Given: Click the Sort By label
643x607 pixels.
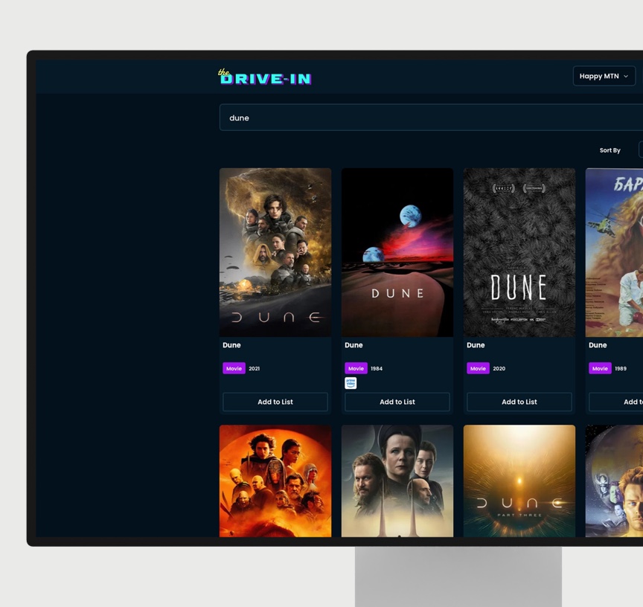Looking at the screenshot, I should 610,150.
